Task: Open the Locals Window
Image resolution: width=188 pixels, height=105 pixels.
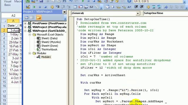Action: click(75, 7)
